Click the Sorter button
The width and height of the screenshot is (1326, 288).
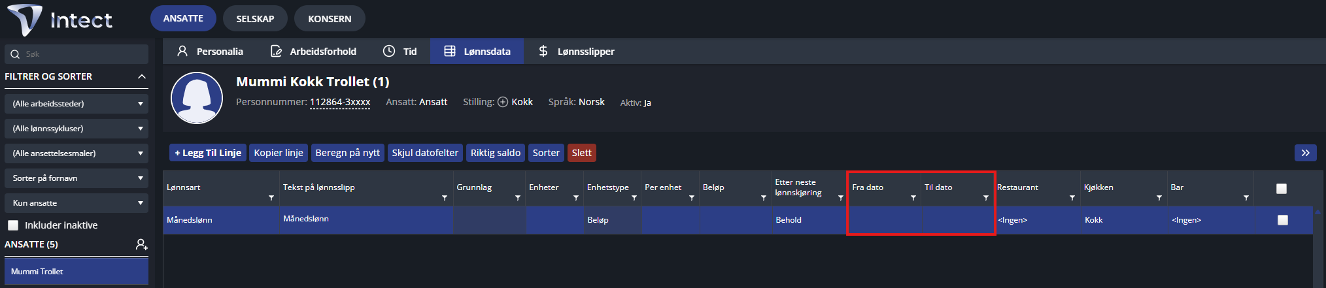click(x=546, y=153)
